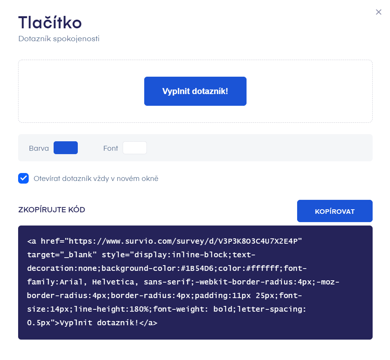Screen dimensions: 390x360
Task: Disable Otevírat dotazník vždy v novém okně
Action: pyautogui.click(x=23, y=178)
